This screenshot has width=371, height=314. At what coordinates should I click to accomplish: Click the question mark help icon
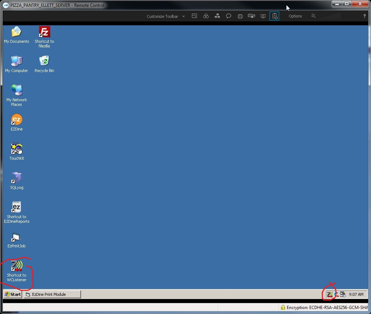[364, 16]
